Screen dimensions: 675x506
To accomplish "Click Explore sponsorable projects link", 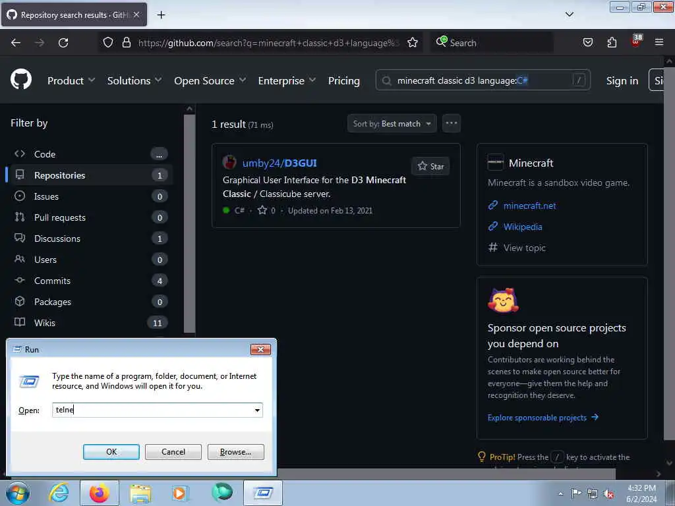I will (543, 417).
